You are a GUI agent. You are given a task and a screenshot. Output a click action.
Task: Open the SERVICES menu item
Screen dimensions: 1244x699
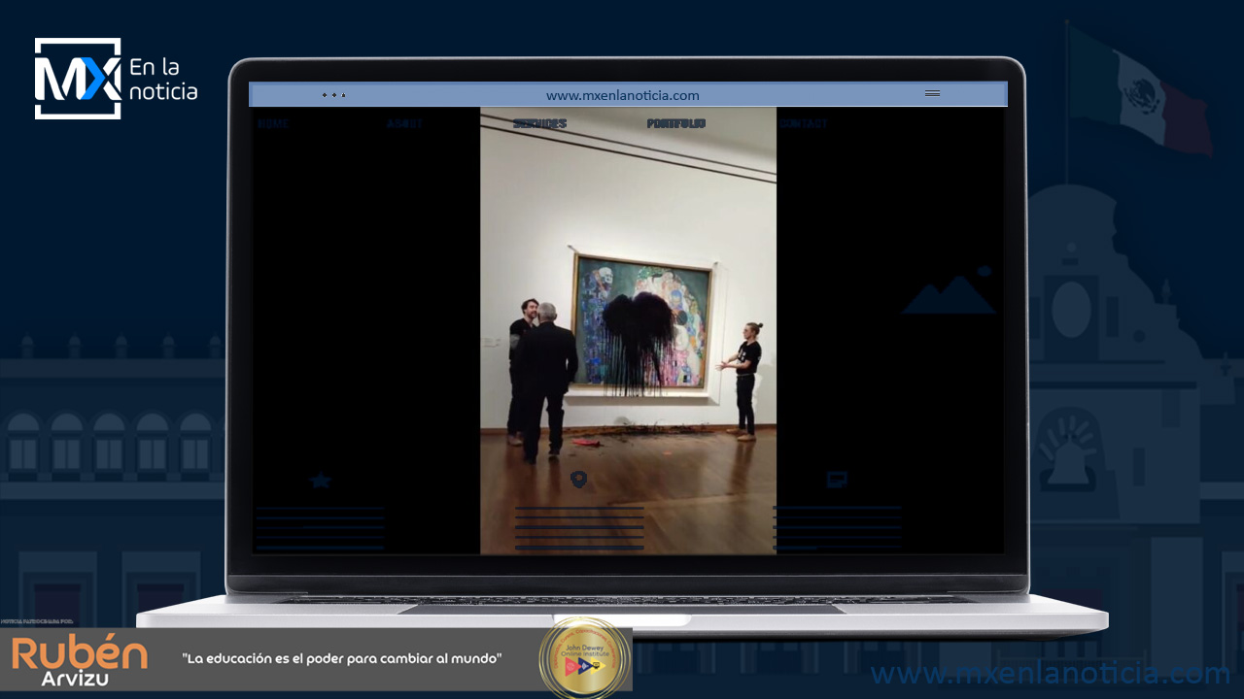[x=539, y=123]
